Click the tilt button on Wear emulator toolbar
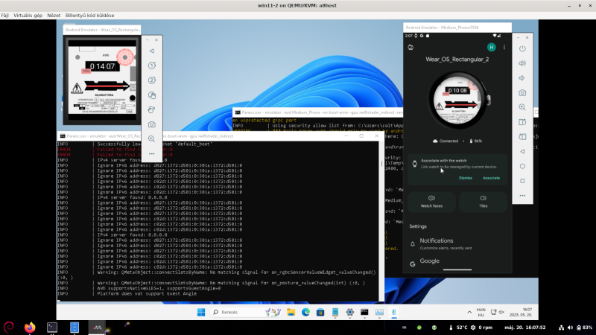The height and width of the screenshot is (335, 596). click(152, 109)
